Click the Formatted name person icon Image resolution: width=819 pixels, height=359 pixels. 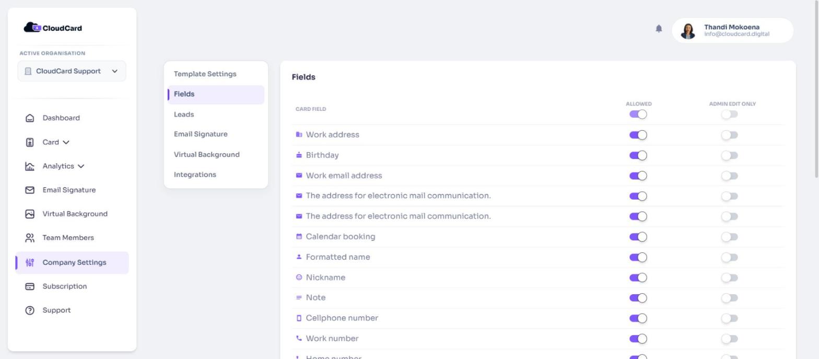click(x=299, y=257)
